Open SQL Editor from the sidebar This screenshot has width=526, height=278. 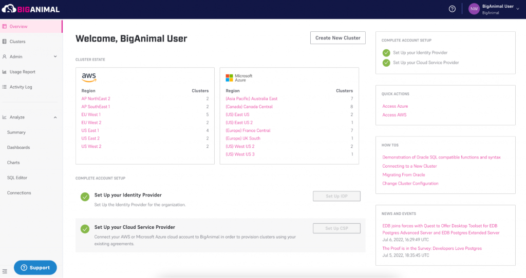coord(17,178)
